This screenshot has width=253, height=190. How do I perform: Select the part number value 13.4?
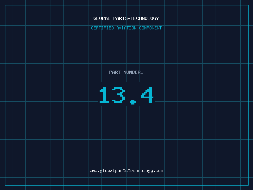click(x=126, y=95)
